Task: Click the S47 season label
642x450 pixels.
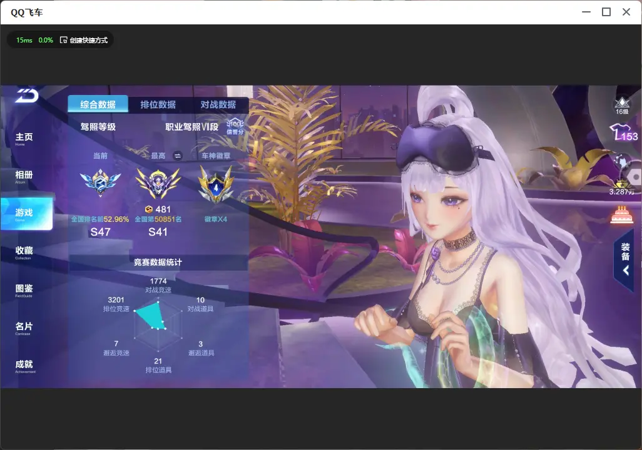Action: coord(100,232)
